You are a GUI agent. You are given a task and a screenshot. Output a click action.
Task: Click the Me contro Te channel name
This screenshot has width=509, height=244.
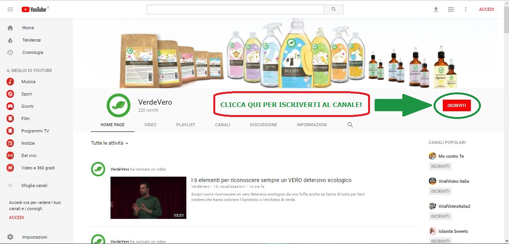451,156
